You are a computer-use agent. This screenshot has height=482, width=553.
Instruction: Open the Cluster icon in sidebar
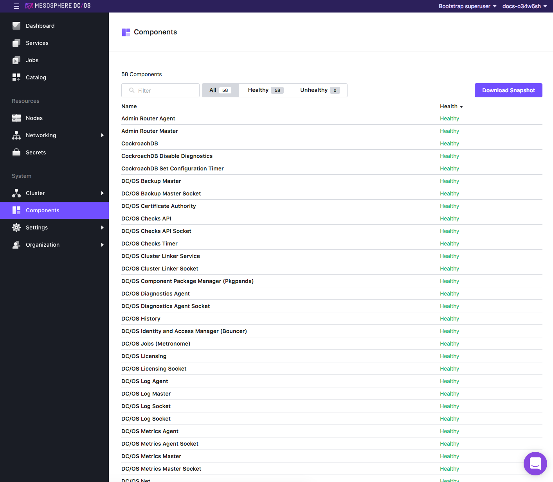click(16, 193)
